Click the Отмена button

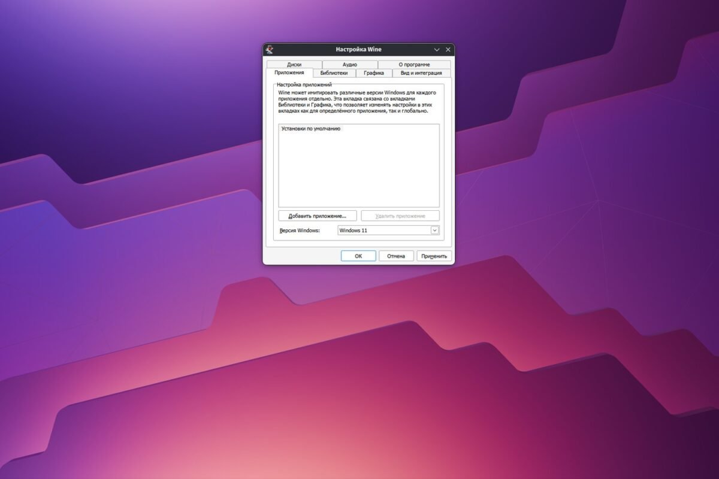(396, 256)
